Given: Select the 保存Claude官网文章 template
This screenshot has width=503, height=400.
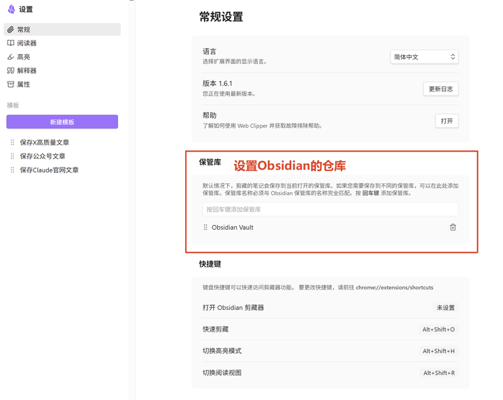Looking at the screenshot, I should 49,170.
